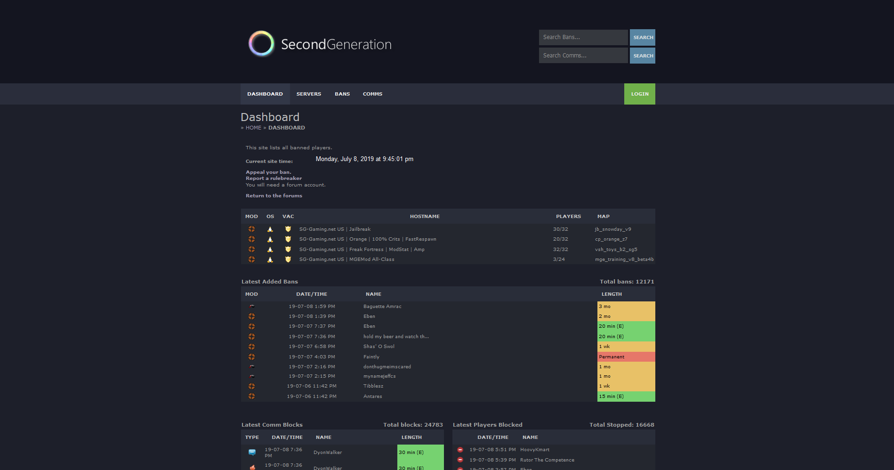The height and width of the screenshot is (470, 894).
Task: Click the jb_snowday_v9 map name
Action: tap(613, 229)
